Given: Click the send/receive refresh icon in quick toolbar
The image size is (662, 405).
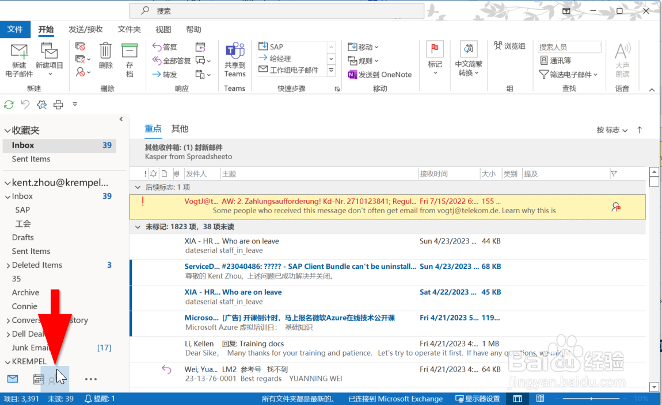Looking at the screenshot, I should tap(9, 105).
